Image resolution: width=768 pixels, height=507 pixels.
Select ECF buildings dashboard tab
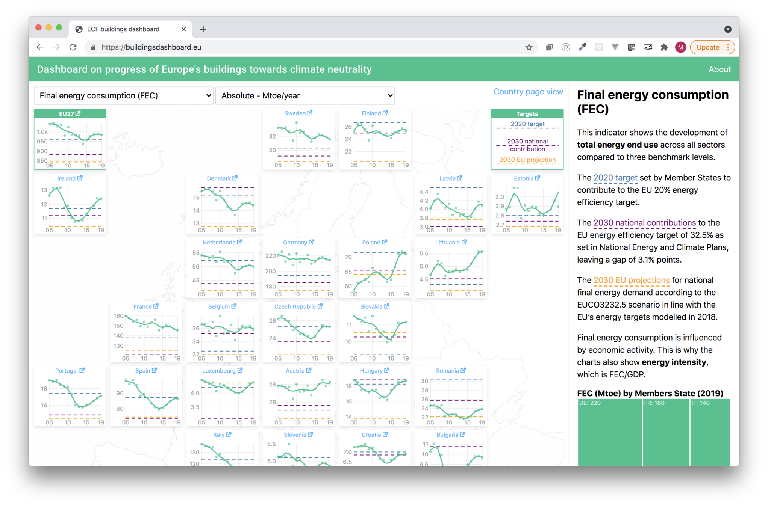tap(123, 29)
